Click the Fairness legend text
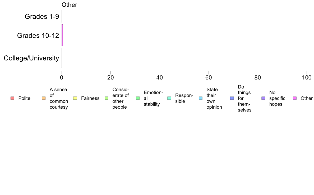 (x=90, y=98)
